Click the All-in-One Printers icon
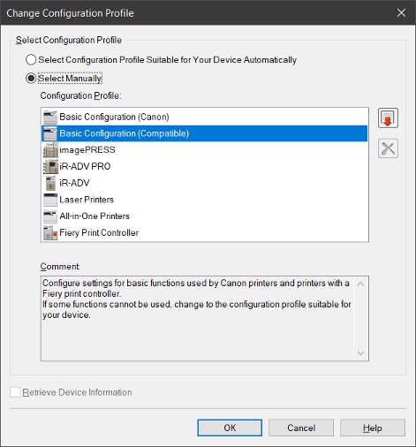This screenshot has width=416, height=447. click(50, 216)
